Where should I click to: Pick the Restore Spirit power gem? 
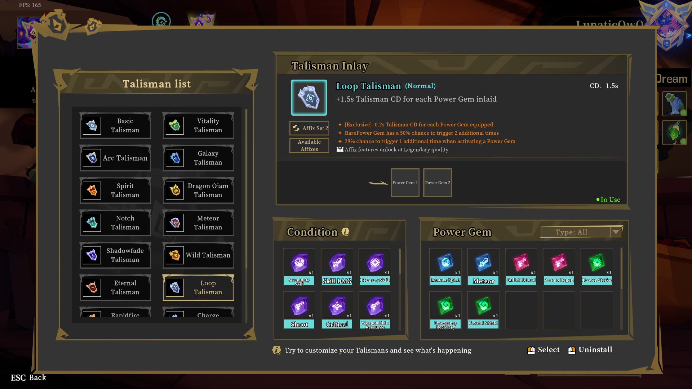point(445,267)
